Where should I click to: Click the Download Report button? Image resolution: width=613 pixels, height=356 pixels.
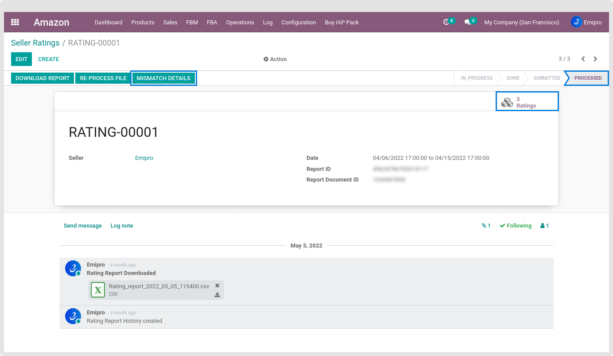43,78
